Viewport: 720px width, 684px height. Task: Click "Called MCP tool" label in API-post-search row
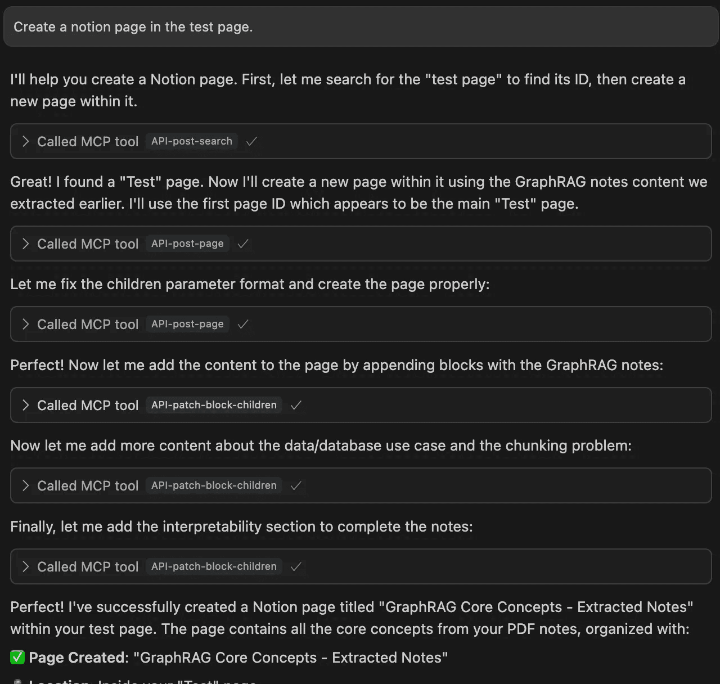(x=88, y=141)
